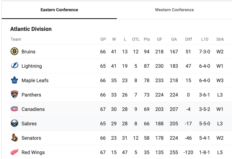Open the Canadiens team name link

33,109
